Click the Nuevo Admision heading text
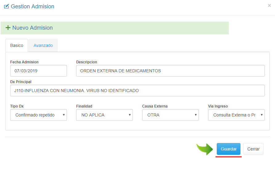 click(32, 28)
